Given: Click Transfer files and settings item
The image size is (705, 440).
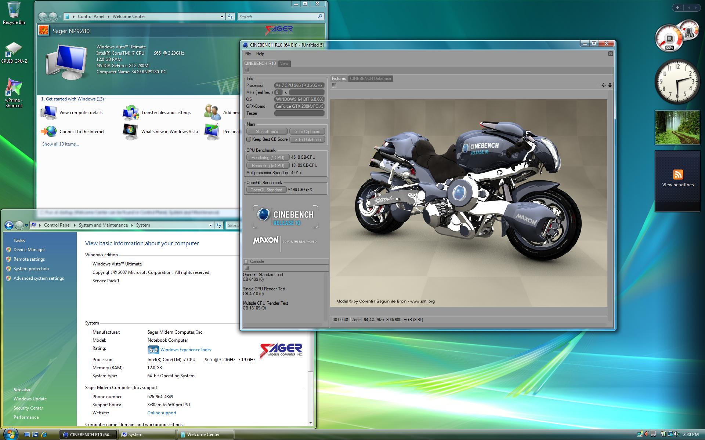Looking at the screenshot, I should point(157,113).
